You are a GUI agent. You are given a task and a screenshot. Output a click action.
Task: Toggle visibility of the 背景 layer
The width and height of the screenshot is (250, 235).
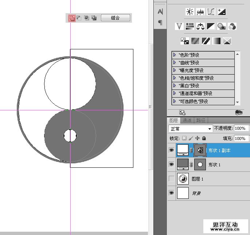[172, 193]
